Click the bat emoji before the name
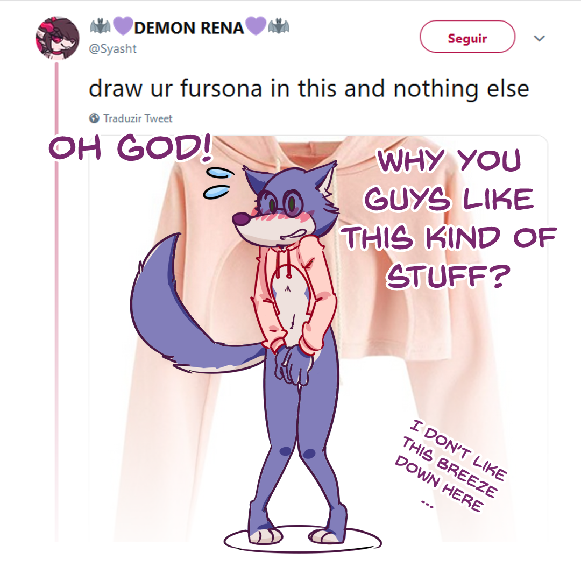 (x=100, y=26)
